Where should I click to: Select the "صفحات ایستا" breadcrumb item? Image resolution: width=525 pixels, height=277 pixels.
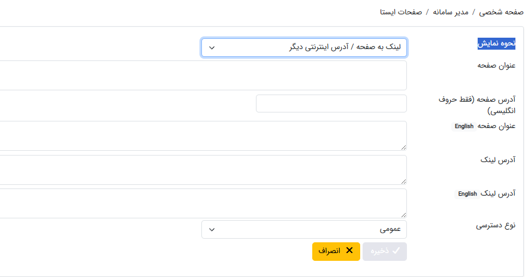click(401, 11)
